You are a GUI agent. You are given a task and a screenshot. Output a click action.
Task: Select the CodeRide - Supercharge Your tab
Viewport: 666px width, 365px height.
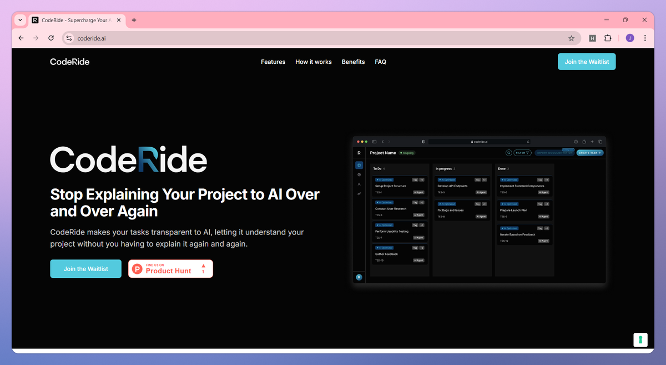(x=77, y=20)
